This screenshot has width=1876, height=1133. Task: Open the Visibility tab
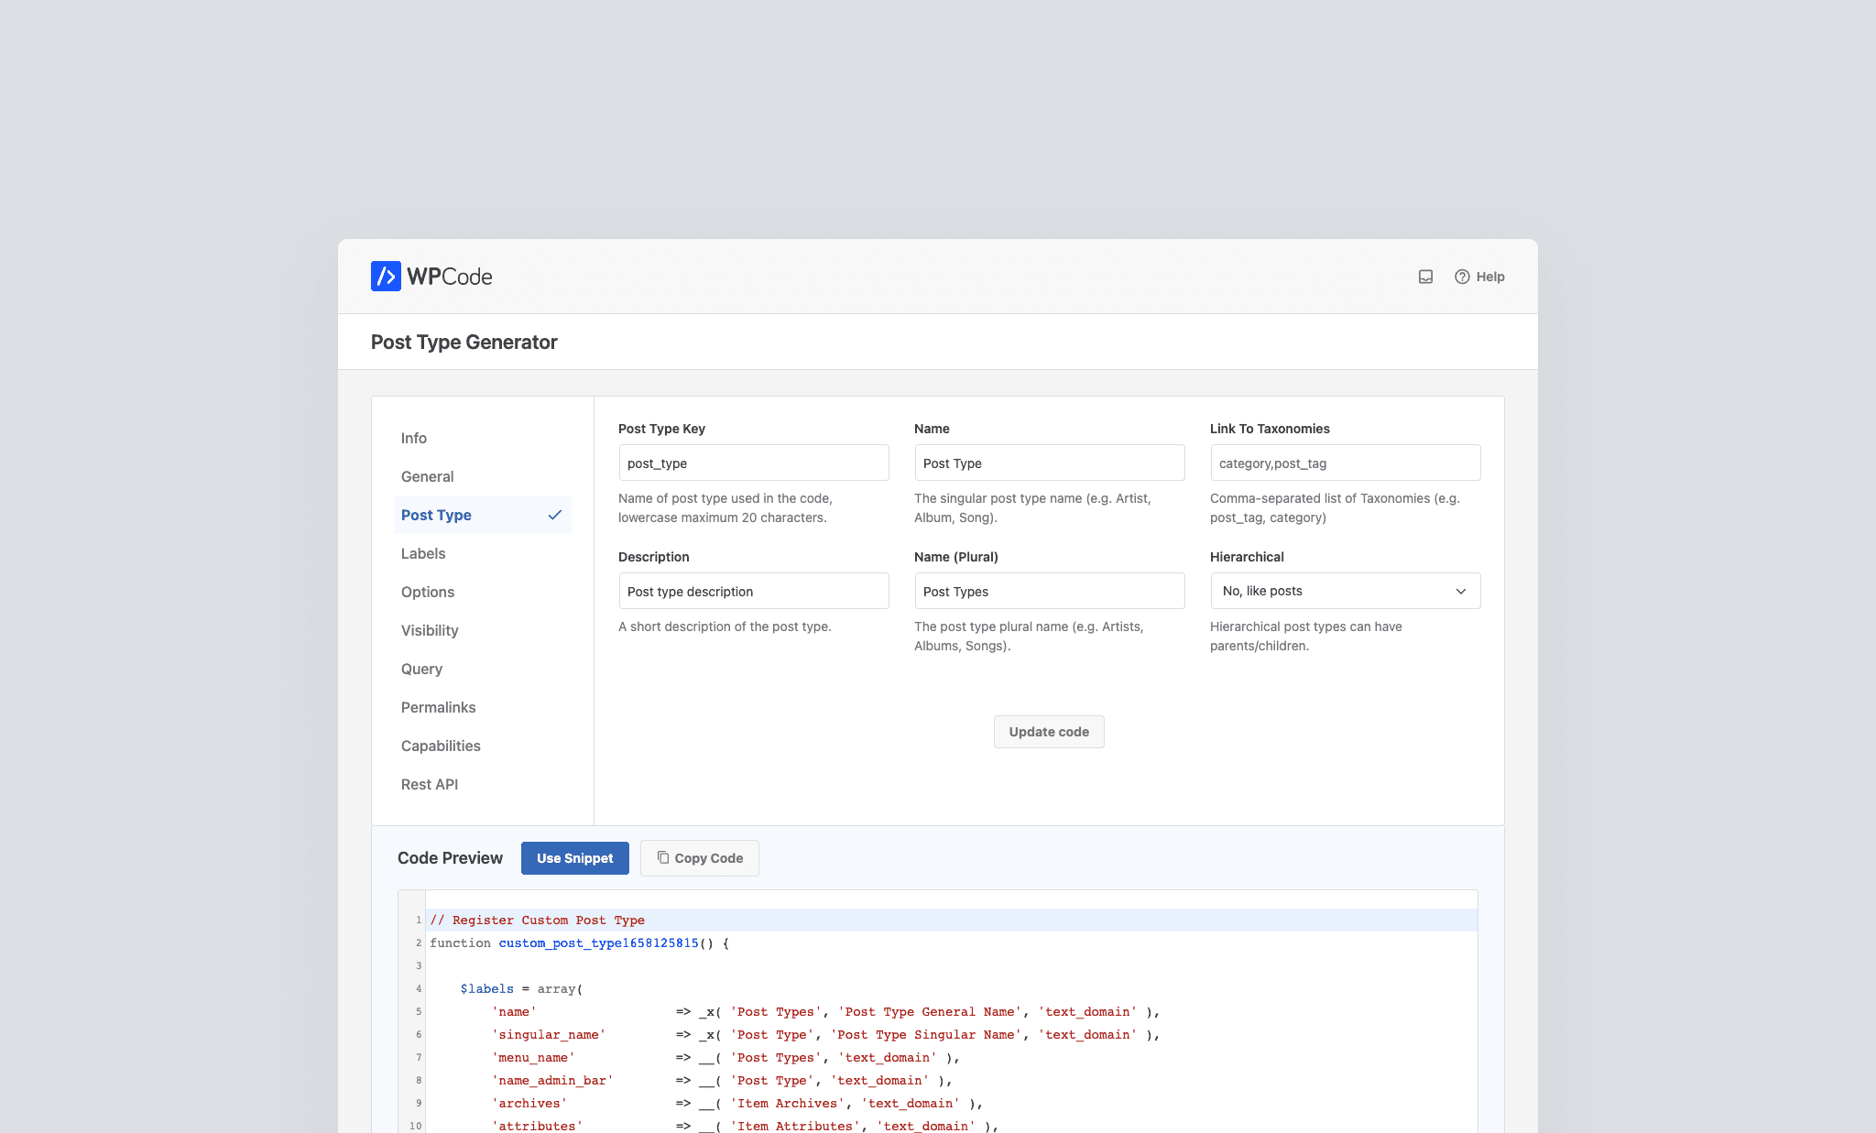(x=430, y=631)
